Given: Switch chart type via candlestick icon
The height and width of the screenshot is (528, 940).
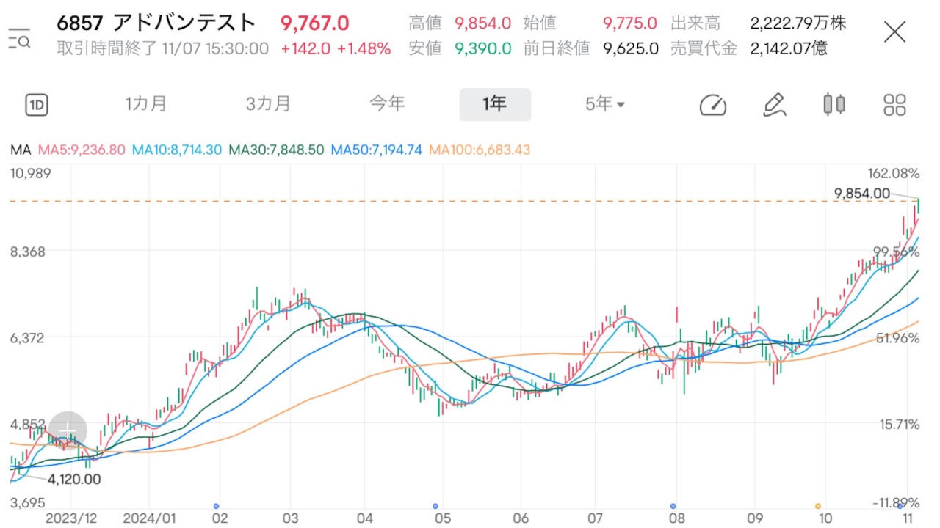Looking at the screenshot, I should tap(834, 105).
